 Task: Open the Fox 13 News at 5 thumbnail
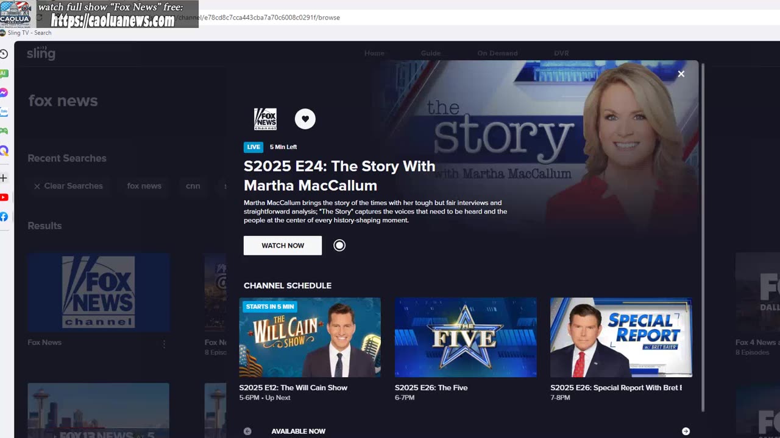pos(98,411)
